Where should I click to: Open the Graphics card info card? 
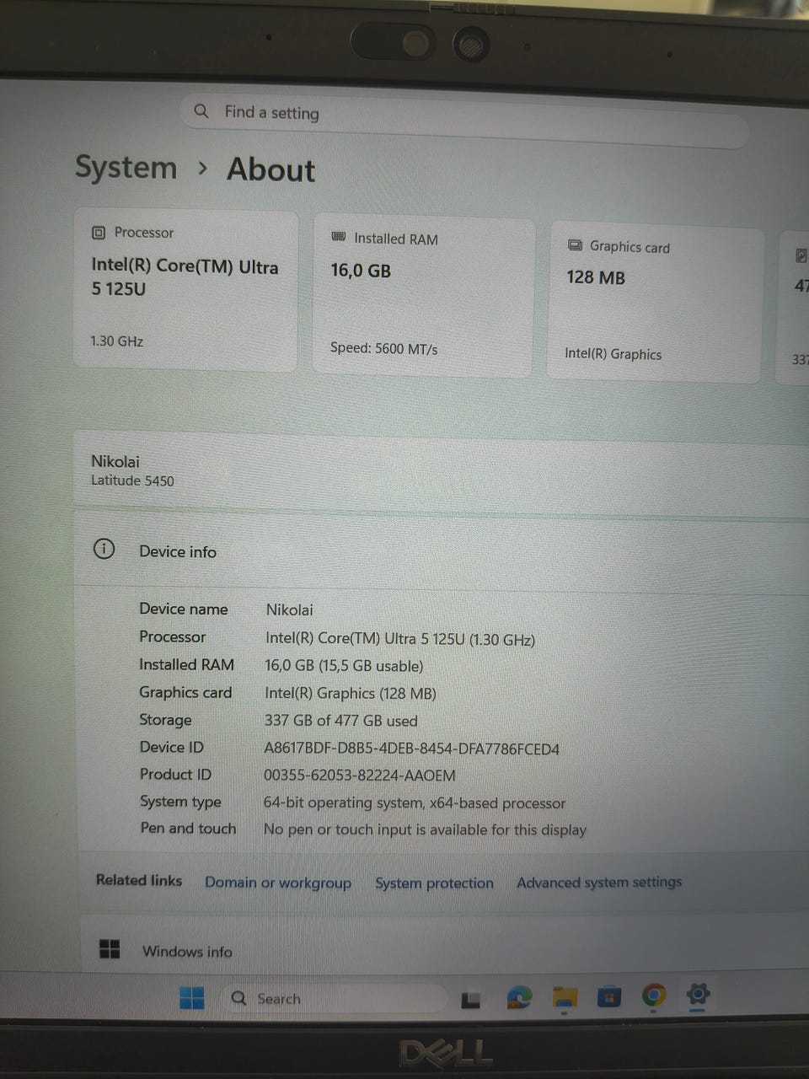[655, 304]
